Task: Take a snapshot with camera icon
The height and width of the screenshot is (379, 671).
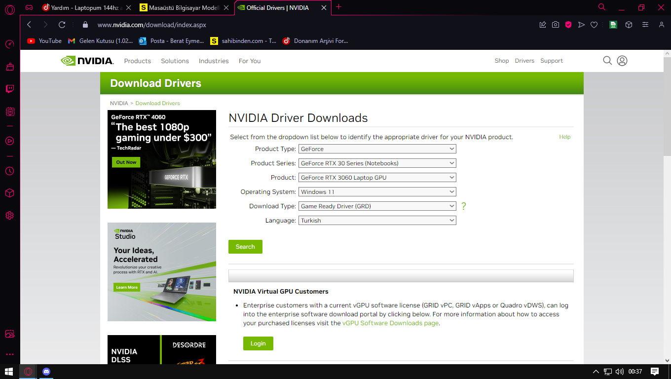Action: point(556,25)
